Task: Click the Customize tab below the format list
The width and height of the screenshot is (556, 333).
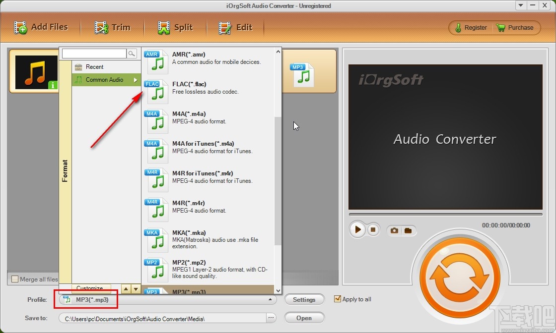Action: (x=90, y=288)
